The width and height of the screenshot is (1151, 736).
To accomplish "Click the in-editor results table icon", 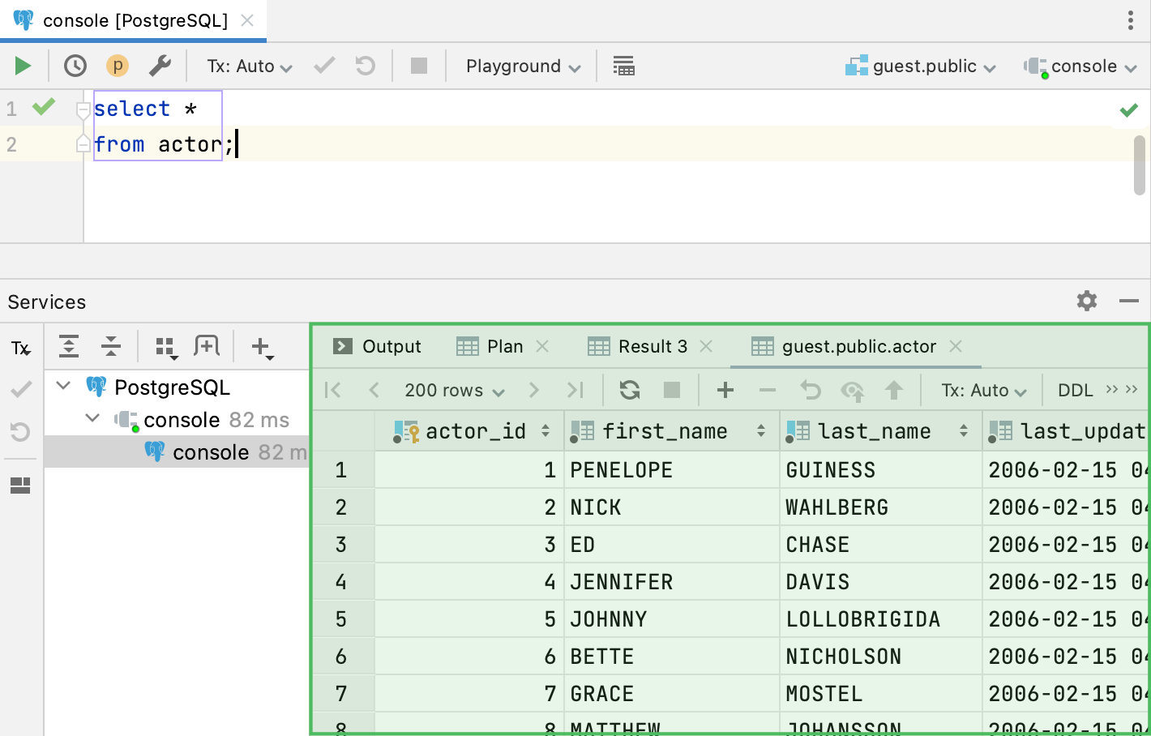I will tap(624, 66).
